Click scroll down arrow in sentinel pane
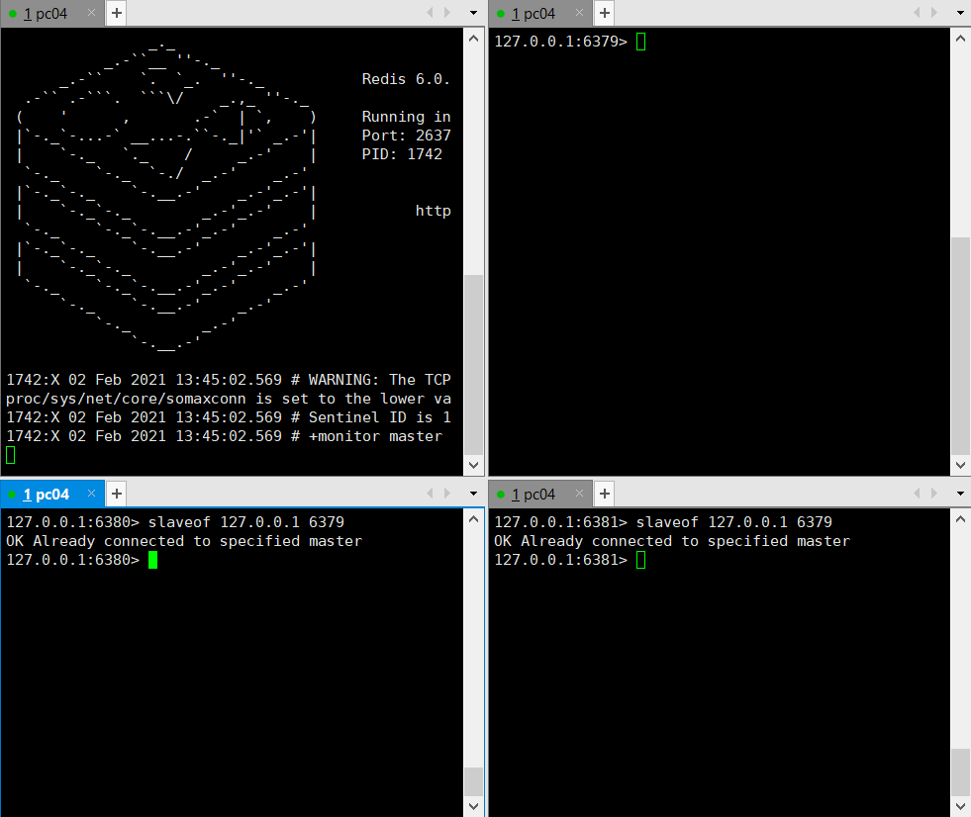 click(x=474, y=465)
